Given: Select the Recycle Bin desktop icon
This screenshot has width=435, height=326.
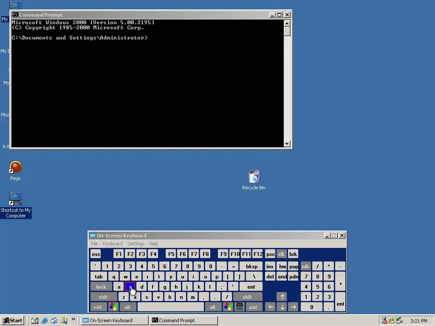Looking at the screenshot, I should [x=254, y=180].
